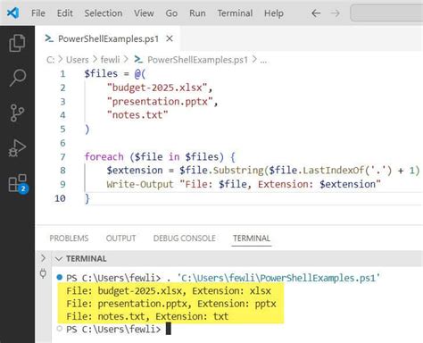The height and width of the screenshot is (343, 423).
Task: Click the "notes.txt" string in code
Action: click(x=137, y=115)
